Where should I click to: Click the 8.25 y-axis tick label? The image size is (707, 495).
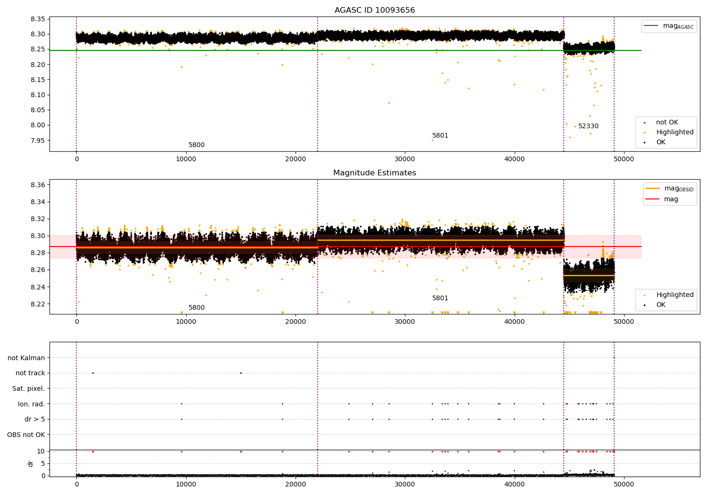click(37, 49)
